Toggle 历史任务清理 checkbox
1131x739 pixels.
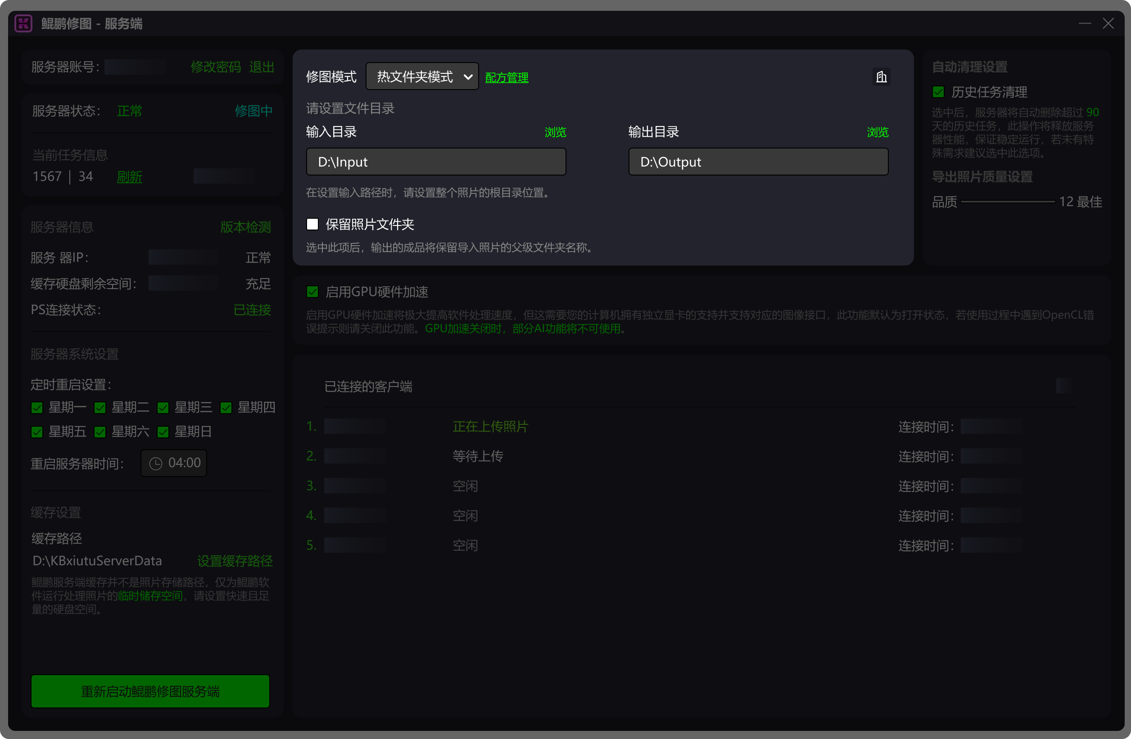938,92
